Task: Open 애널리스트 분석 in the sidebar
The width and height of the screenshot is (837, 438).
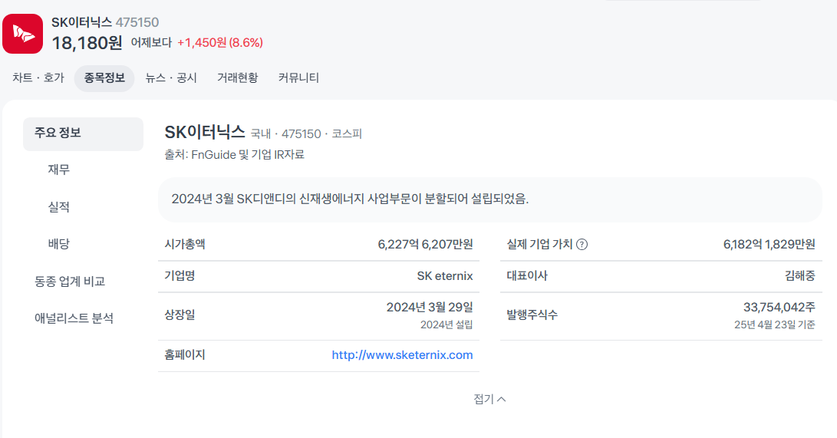Action: [x=74, y=318]
